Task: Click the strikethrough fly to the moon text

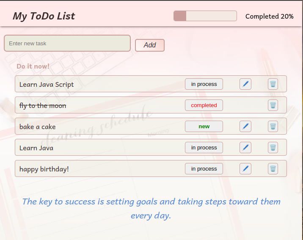Action: tap(43, 106)
